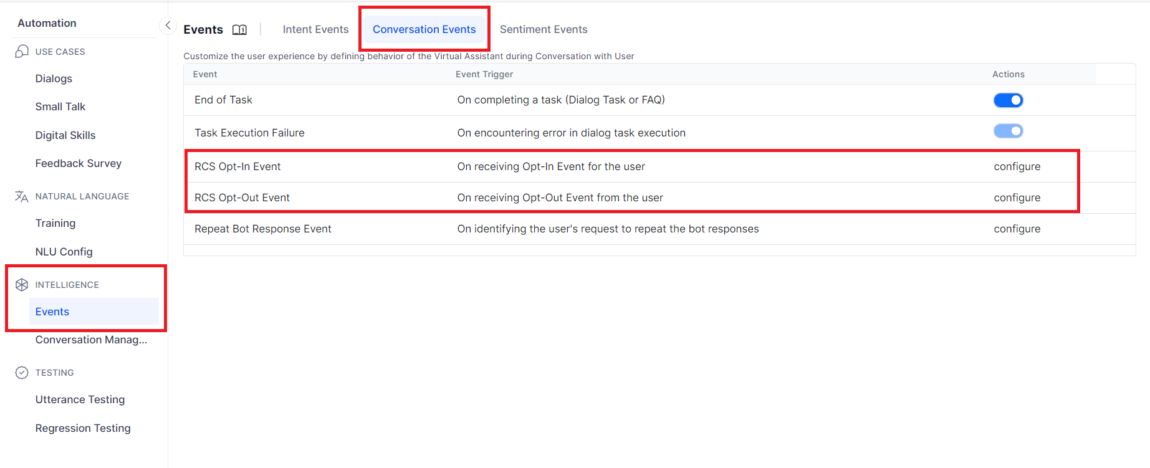Screen dimensions: 1150x468
Task: Click the Intelligence section icon
Action: pos(22,285)
